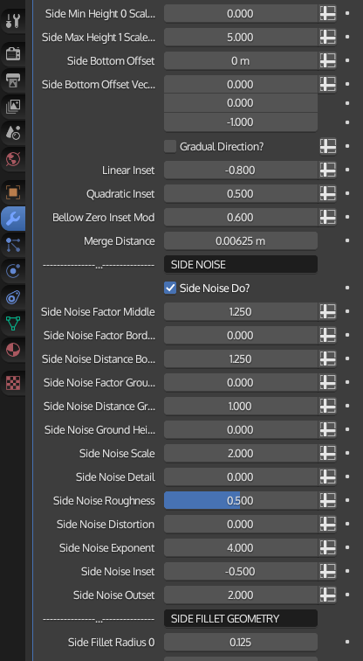Click the Side Noise Distortion value 0.000

point(241,525)
